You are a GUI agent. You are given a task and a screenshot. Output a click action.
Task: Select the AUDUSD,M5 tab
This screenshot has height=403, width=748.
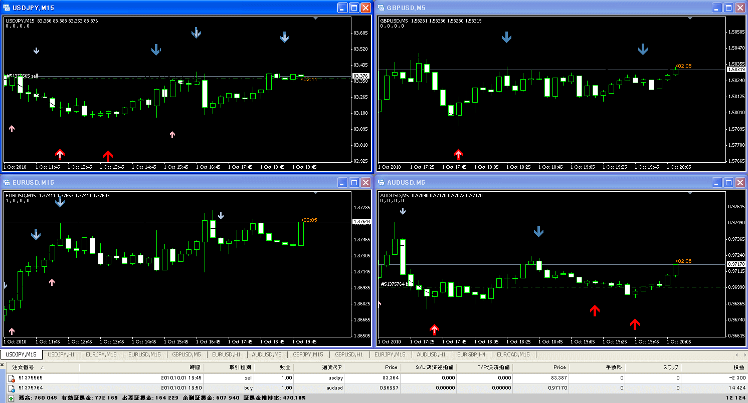268,354
